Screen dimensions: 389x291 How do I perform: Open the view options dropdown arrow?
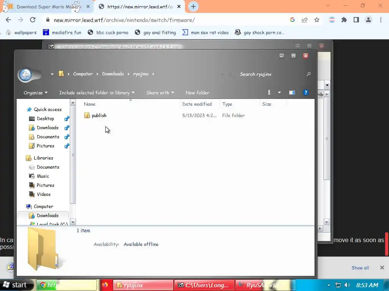pyautogui.click(x=279, y=92)
